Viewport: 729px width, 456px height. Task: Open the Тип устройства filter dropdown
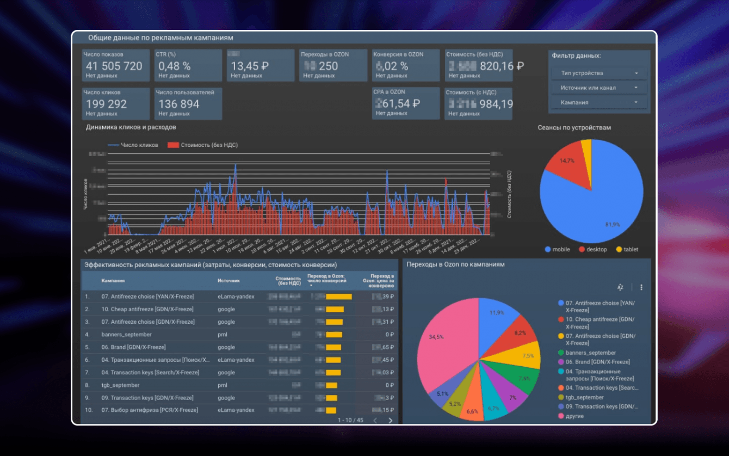click(x=599, y=73)
